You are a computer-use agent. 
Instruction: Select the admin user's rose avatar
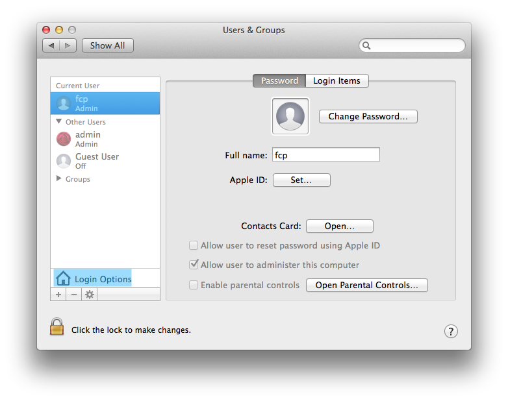[64, 139]
